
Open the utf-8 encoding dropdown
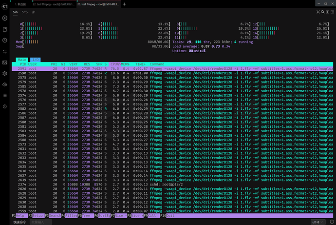point(317,222)
